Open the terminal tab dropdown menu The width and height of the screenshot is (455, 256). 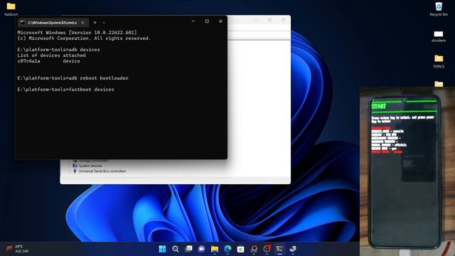[104, 22]
